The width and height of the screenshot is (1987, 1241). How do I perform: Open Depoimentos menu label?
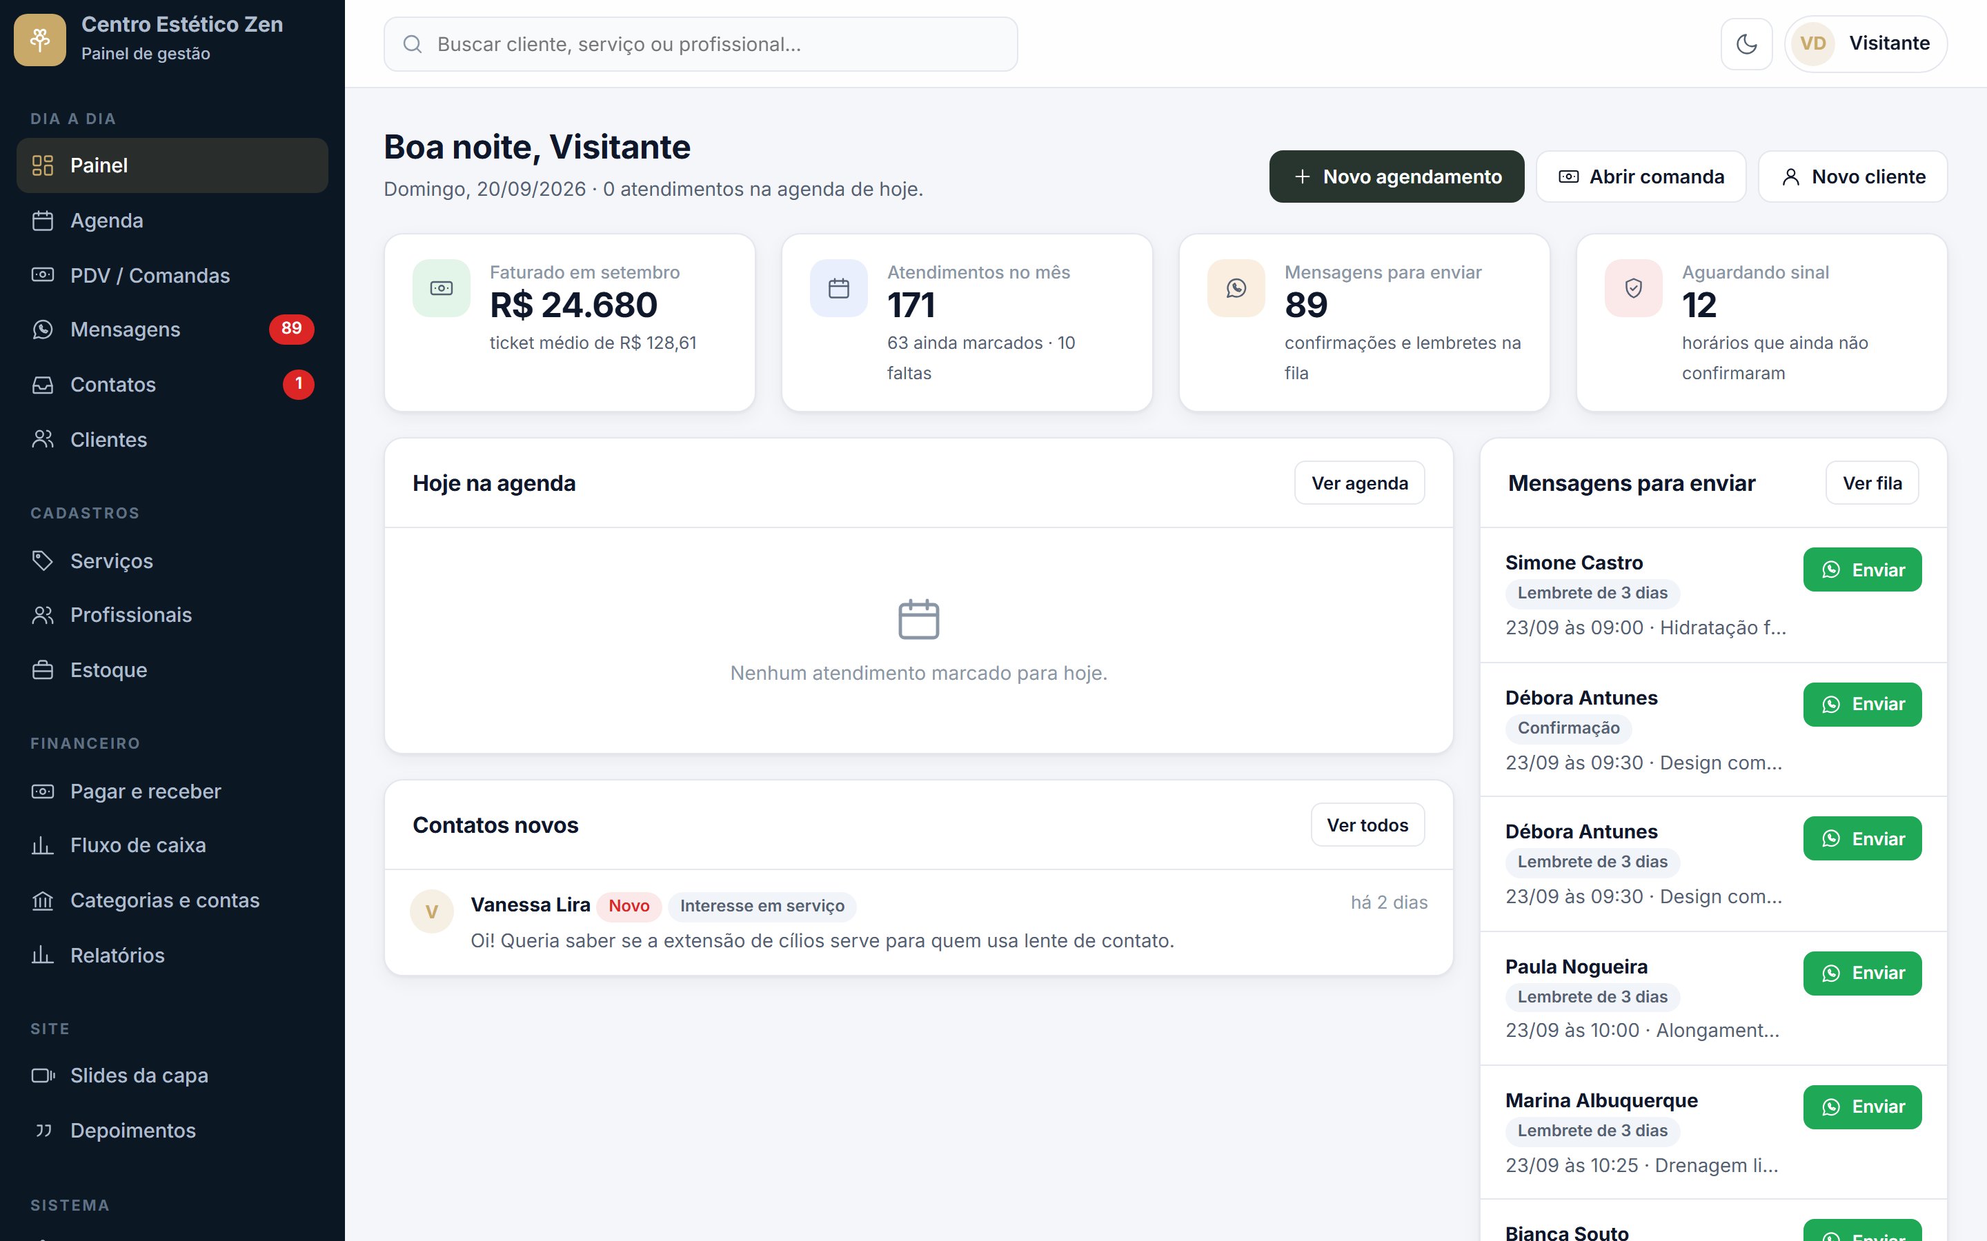133,1130
